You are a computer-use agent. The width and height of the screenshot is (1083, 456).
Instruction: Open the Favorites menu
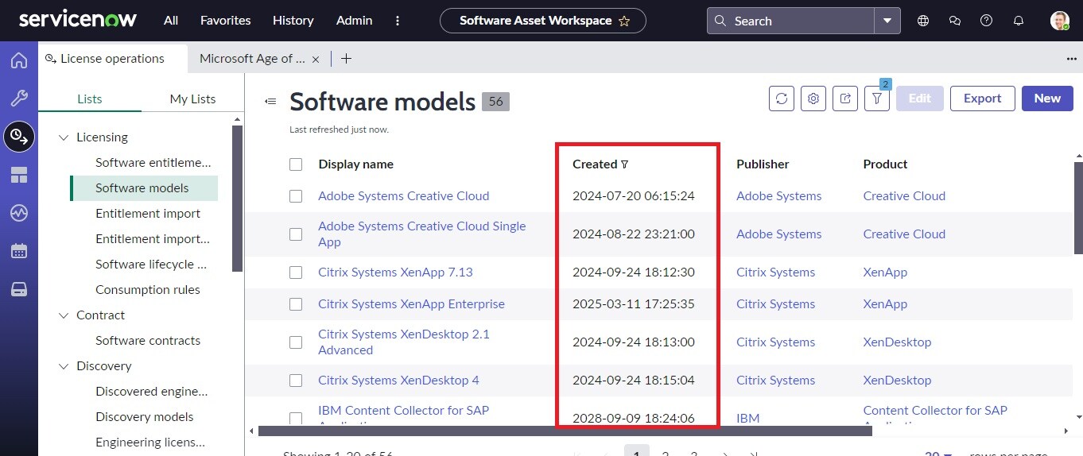[x=225, y=21]
